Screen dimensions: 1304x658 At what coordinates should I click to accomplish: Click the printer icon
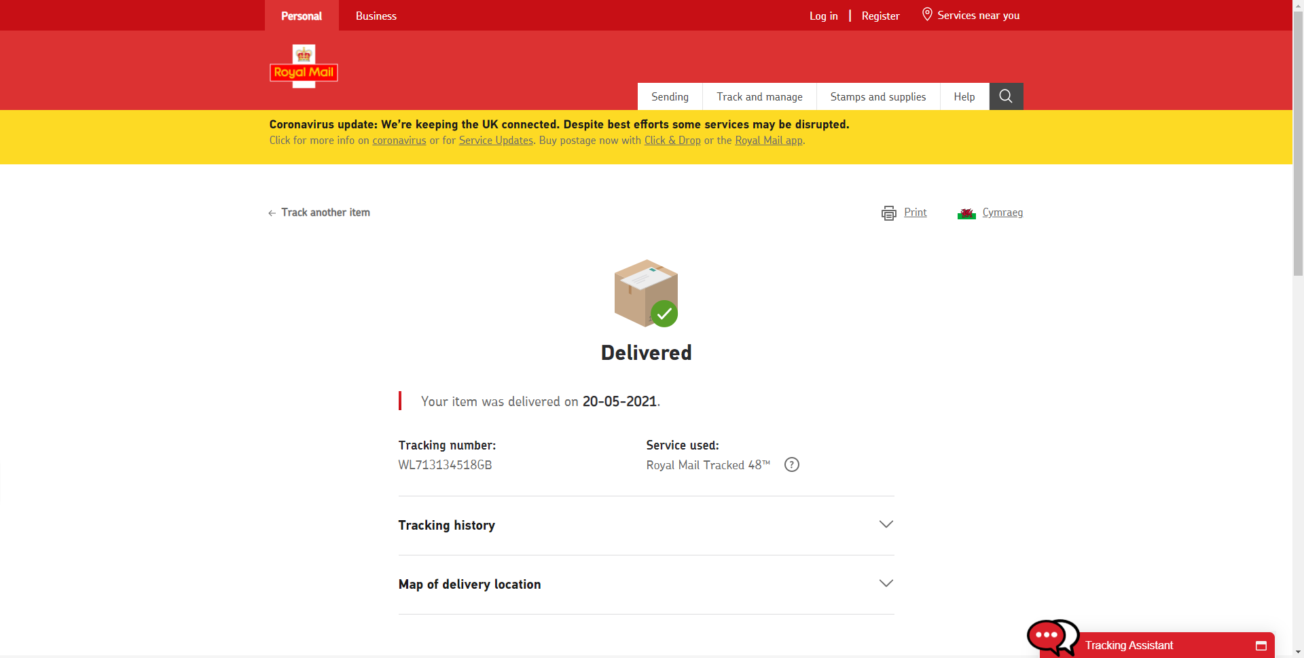pos(888,213)
